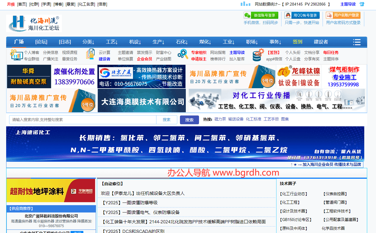Screen dimensions: 376x233
Task: Open the hamburger list menu icon
Action: 357,42
